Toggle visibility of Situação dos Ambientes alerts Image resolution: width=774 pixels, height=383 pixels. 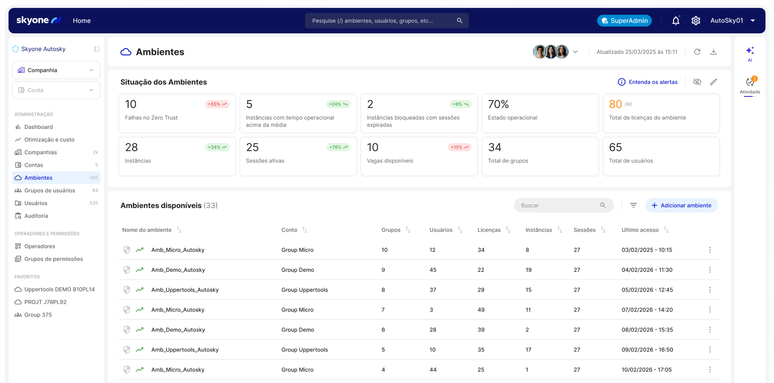point(697,82)
